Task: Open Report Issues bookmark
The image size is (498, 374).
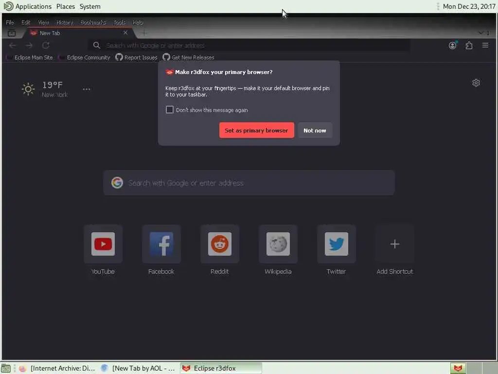Action: pos(137,57)
